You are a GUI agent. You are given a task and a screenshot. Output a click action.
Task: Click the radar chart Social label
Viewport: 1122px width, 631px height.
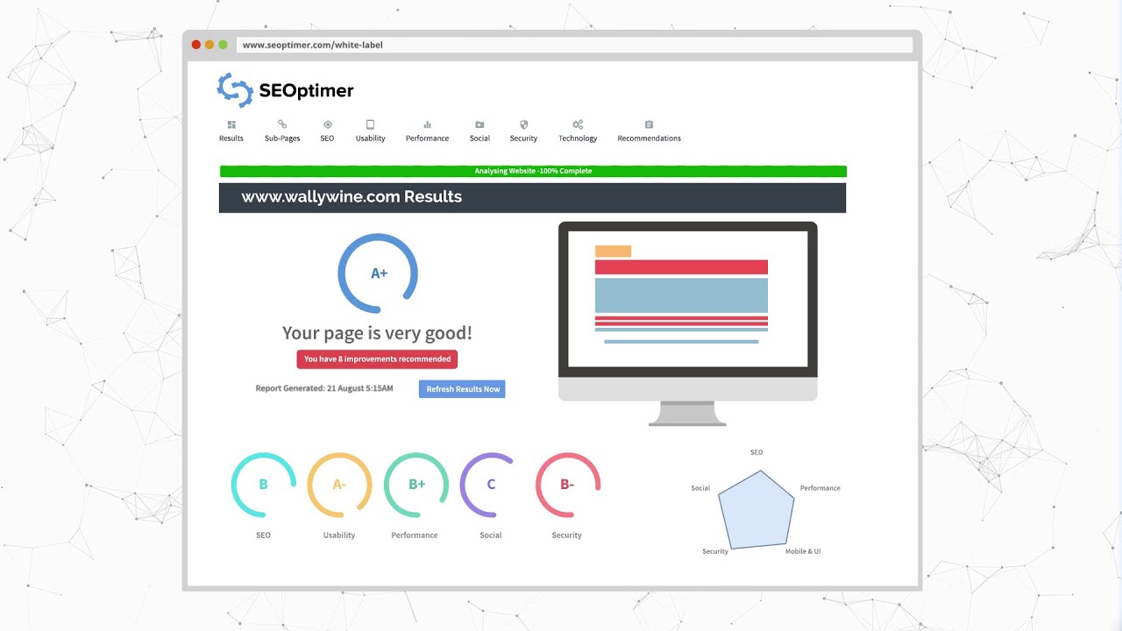coord(700,488)
